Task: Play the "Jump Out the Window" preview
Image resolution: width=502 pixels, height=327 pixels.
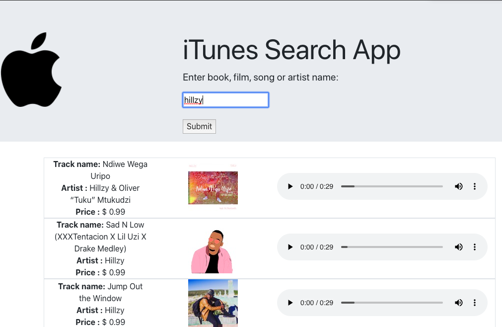Action: click(x=290, y=302)
